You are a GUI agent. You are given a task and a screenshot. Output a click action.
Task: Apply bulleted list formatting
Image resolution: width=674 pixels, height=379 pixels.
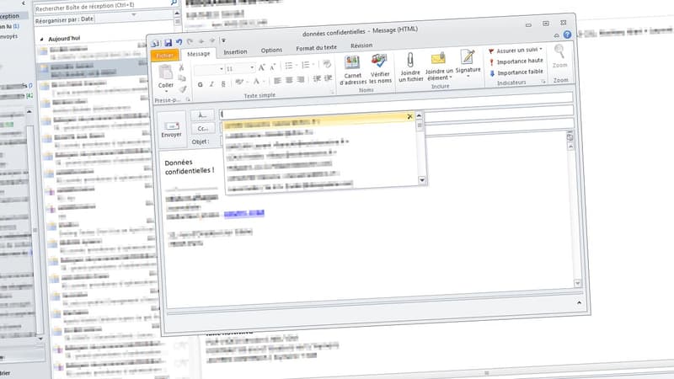(x=291, y=66)
